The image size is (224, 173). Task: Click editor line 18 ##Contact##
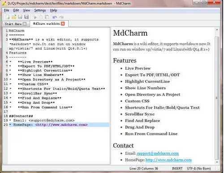(x=21, y=116)
